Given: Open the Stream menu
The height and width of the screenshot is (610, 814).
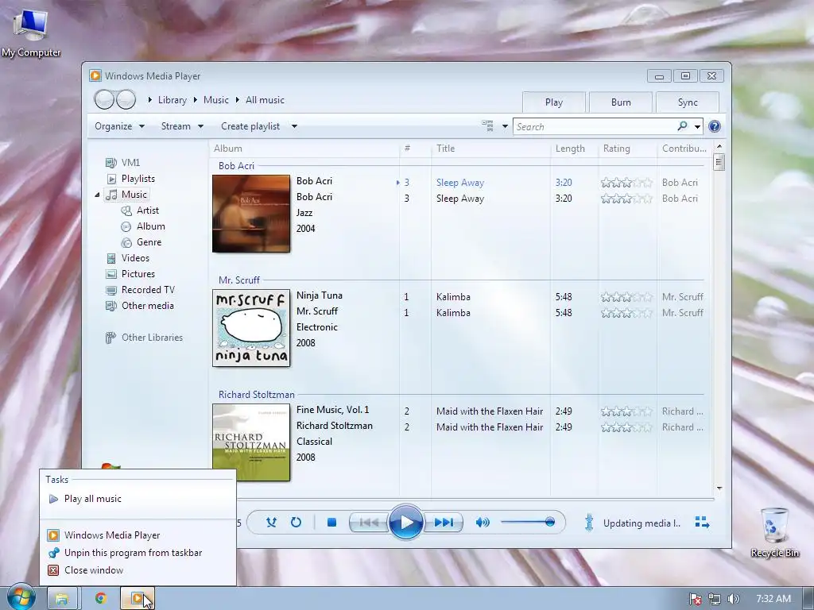Looking at the screenshot, I should point(182,126).
